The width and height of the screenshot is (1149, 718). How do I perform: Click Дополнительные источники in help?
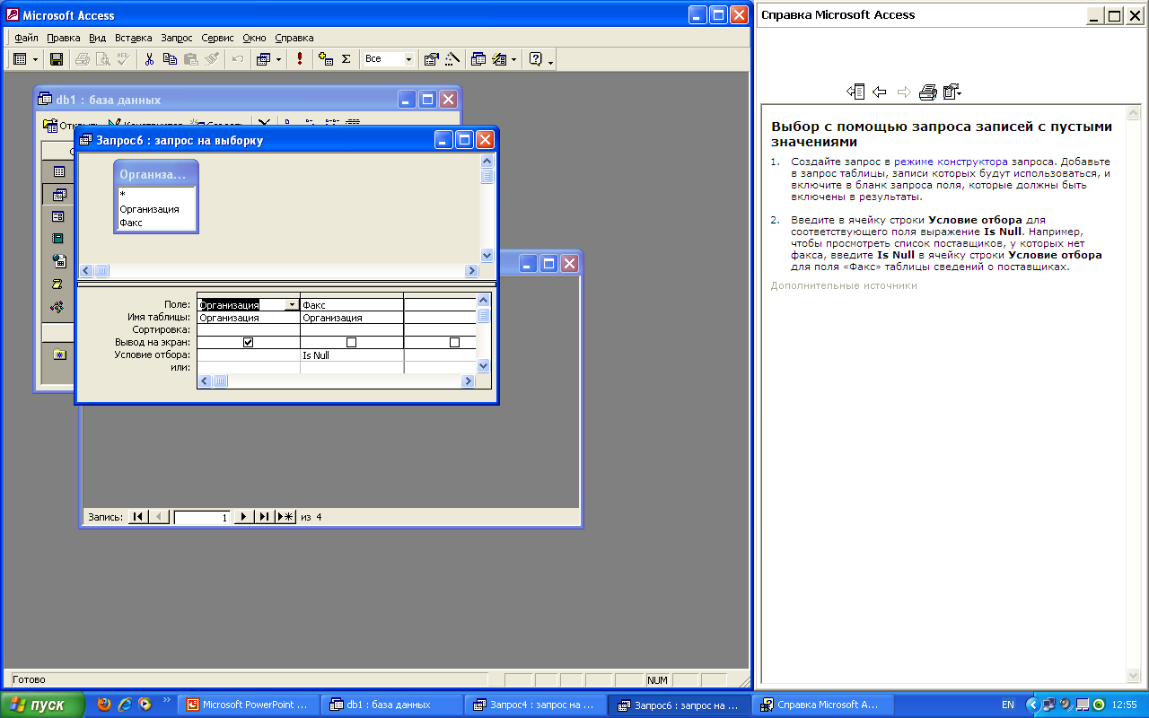[x=844, y=285]
